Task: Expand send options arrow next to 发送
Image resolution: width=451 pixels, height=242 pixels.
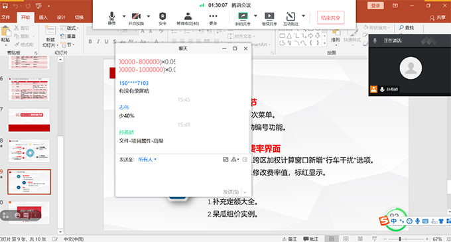Action: (245, 192)
